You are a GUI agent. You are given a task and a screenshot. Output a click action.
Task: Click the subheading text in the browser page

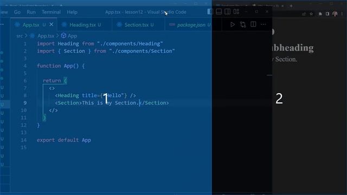click(x=293, y=48)
